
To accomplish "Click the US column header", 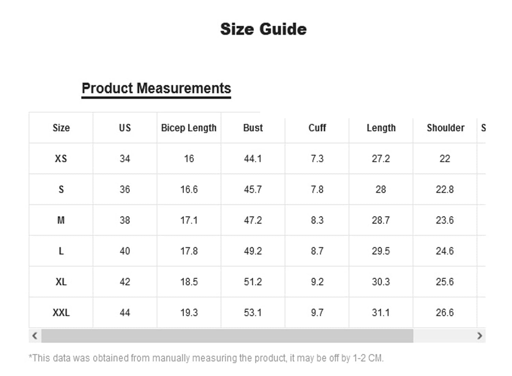I will click(x=125, y=128).
